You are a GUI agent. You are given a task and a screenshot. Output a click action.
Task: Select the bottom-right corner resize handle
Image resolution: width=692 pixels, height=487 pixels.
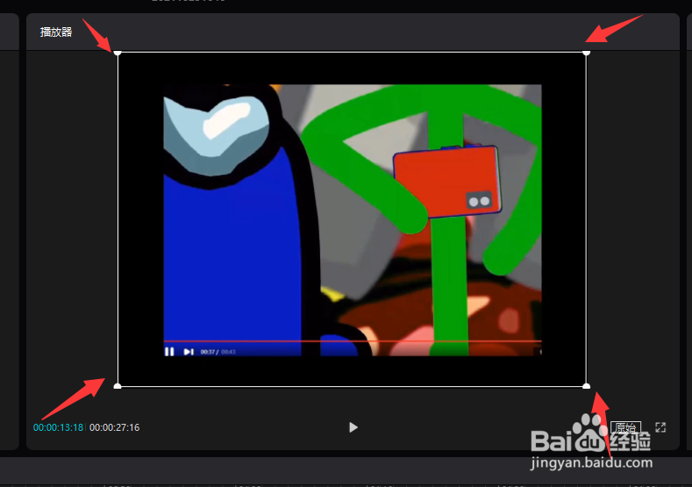point(586,386)
